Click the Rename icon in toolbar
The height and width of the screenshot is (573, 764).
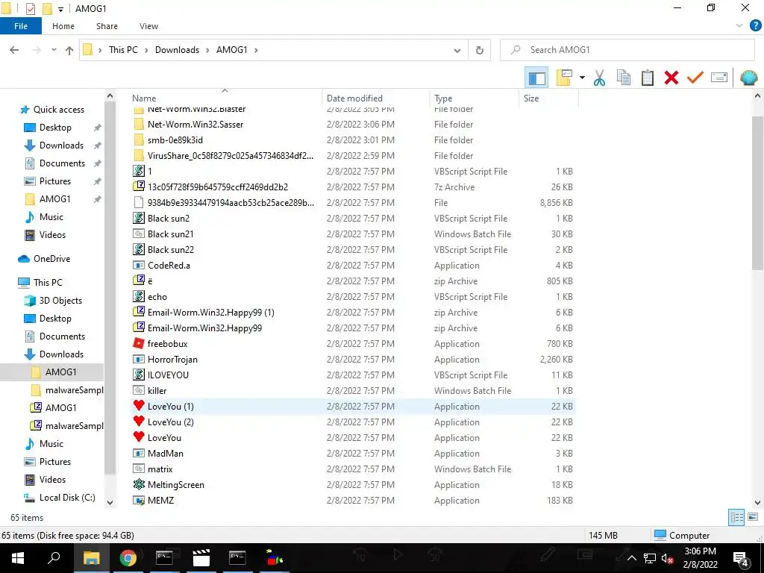(x=719, y=78)
